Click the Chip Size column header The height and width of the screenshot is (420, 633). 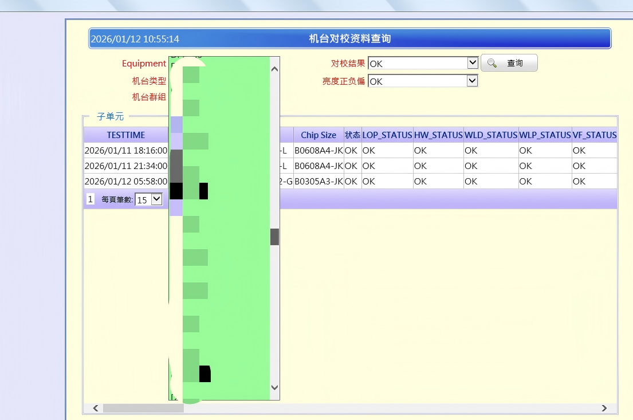tap(319, 135)
